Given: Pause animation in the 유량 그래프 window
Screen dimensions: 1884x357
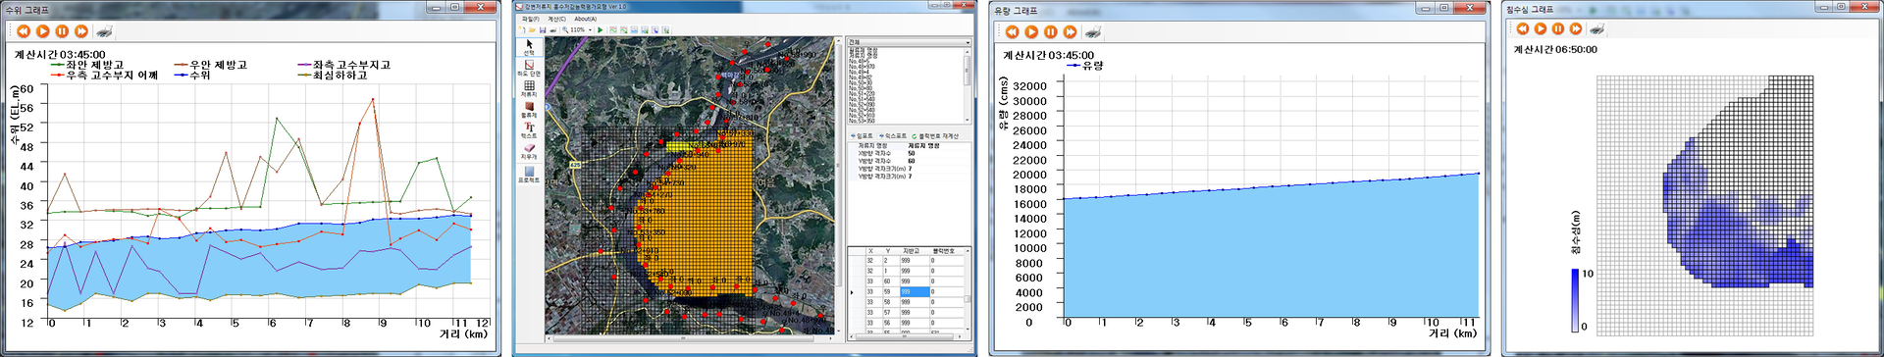Looking at the screenshot, I should [1051, 31].
